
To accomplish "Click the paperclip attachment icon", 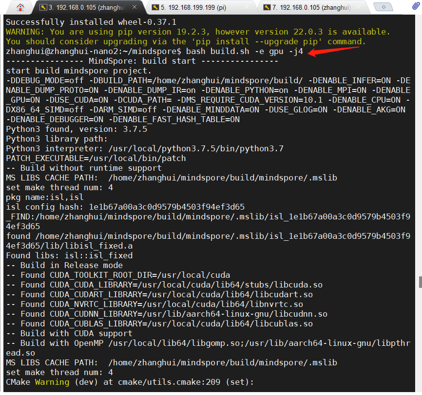I will 416,6.
